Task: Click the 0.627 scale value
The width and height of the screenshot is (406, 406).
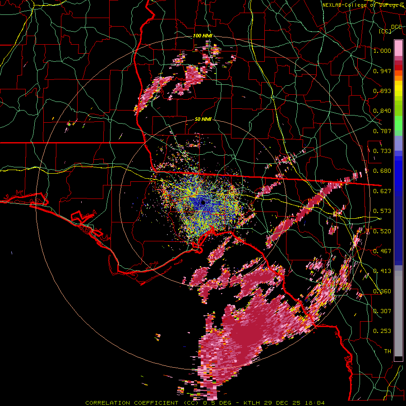Action: [x=382, y=191]
